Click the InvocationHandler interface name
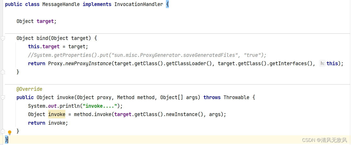Screen dimensions: 351x145 pos(139,4)
